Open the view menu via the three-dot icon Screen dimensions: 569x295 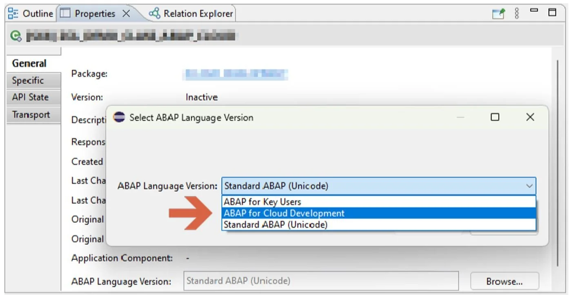point(516,13)
